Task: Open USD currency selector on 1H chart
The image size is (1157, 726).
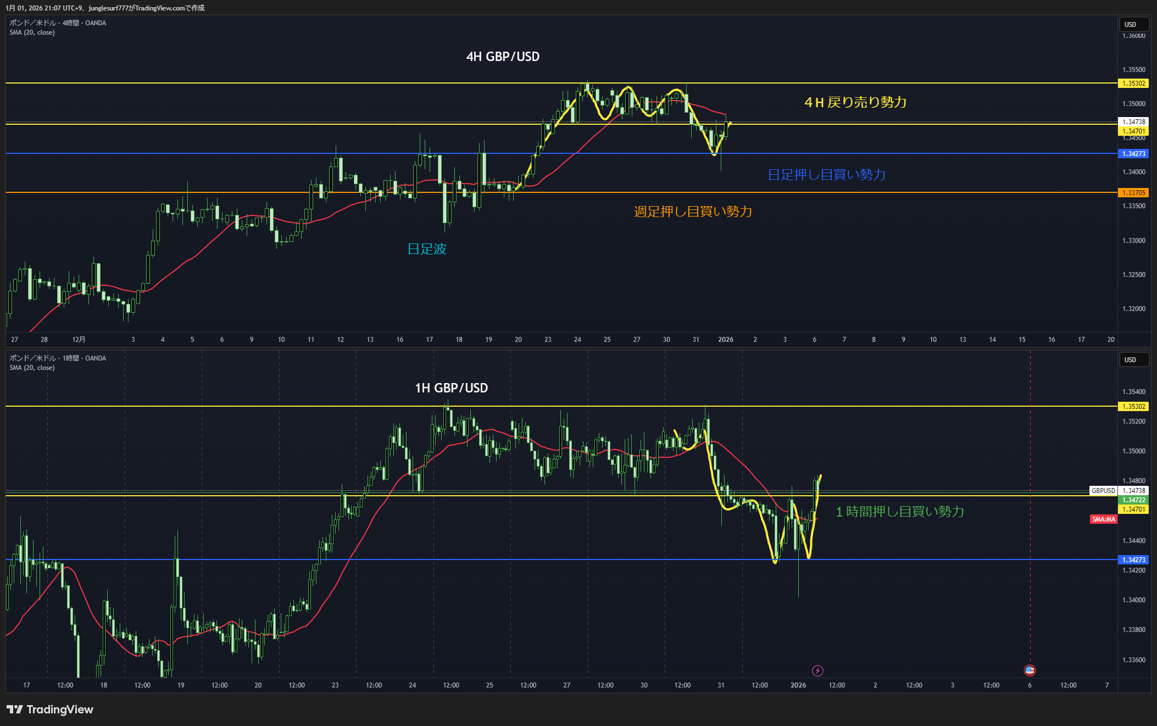Action: tap(1133, 359)
